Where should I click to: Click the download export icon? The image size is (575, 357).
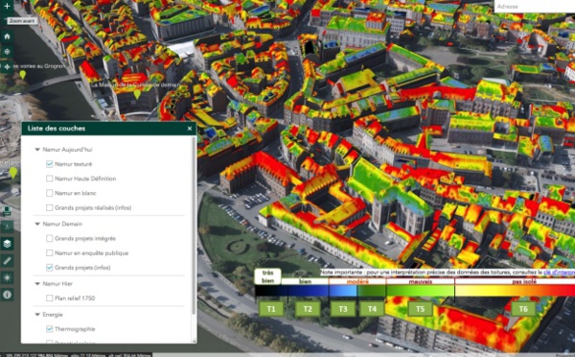[7, 227]
